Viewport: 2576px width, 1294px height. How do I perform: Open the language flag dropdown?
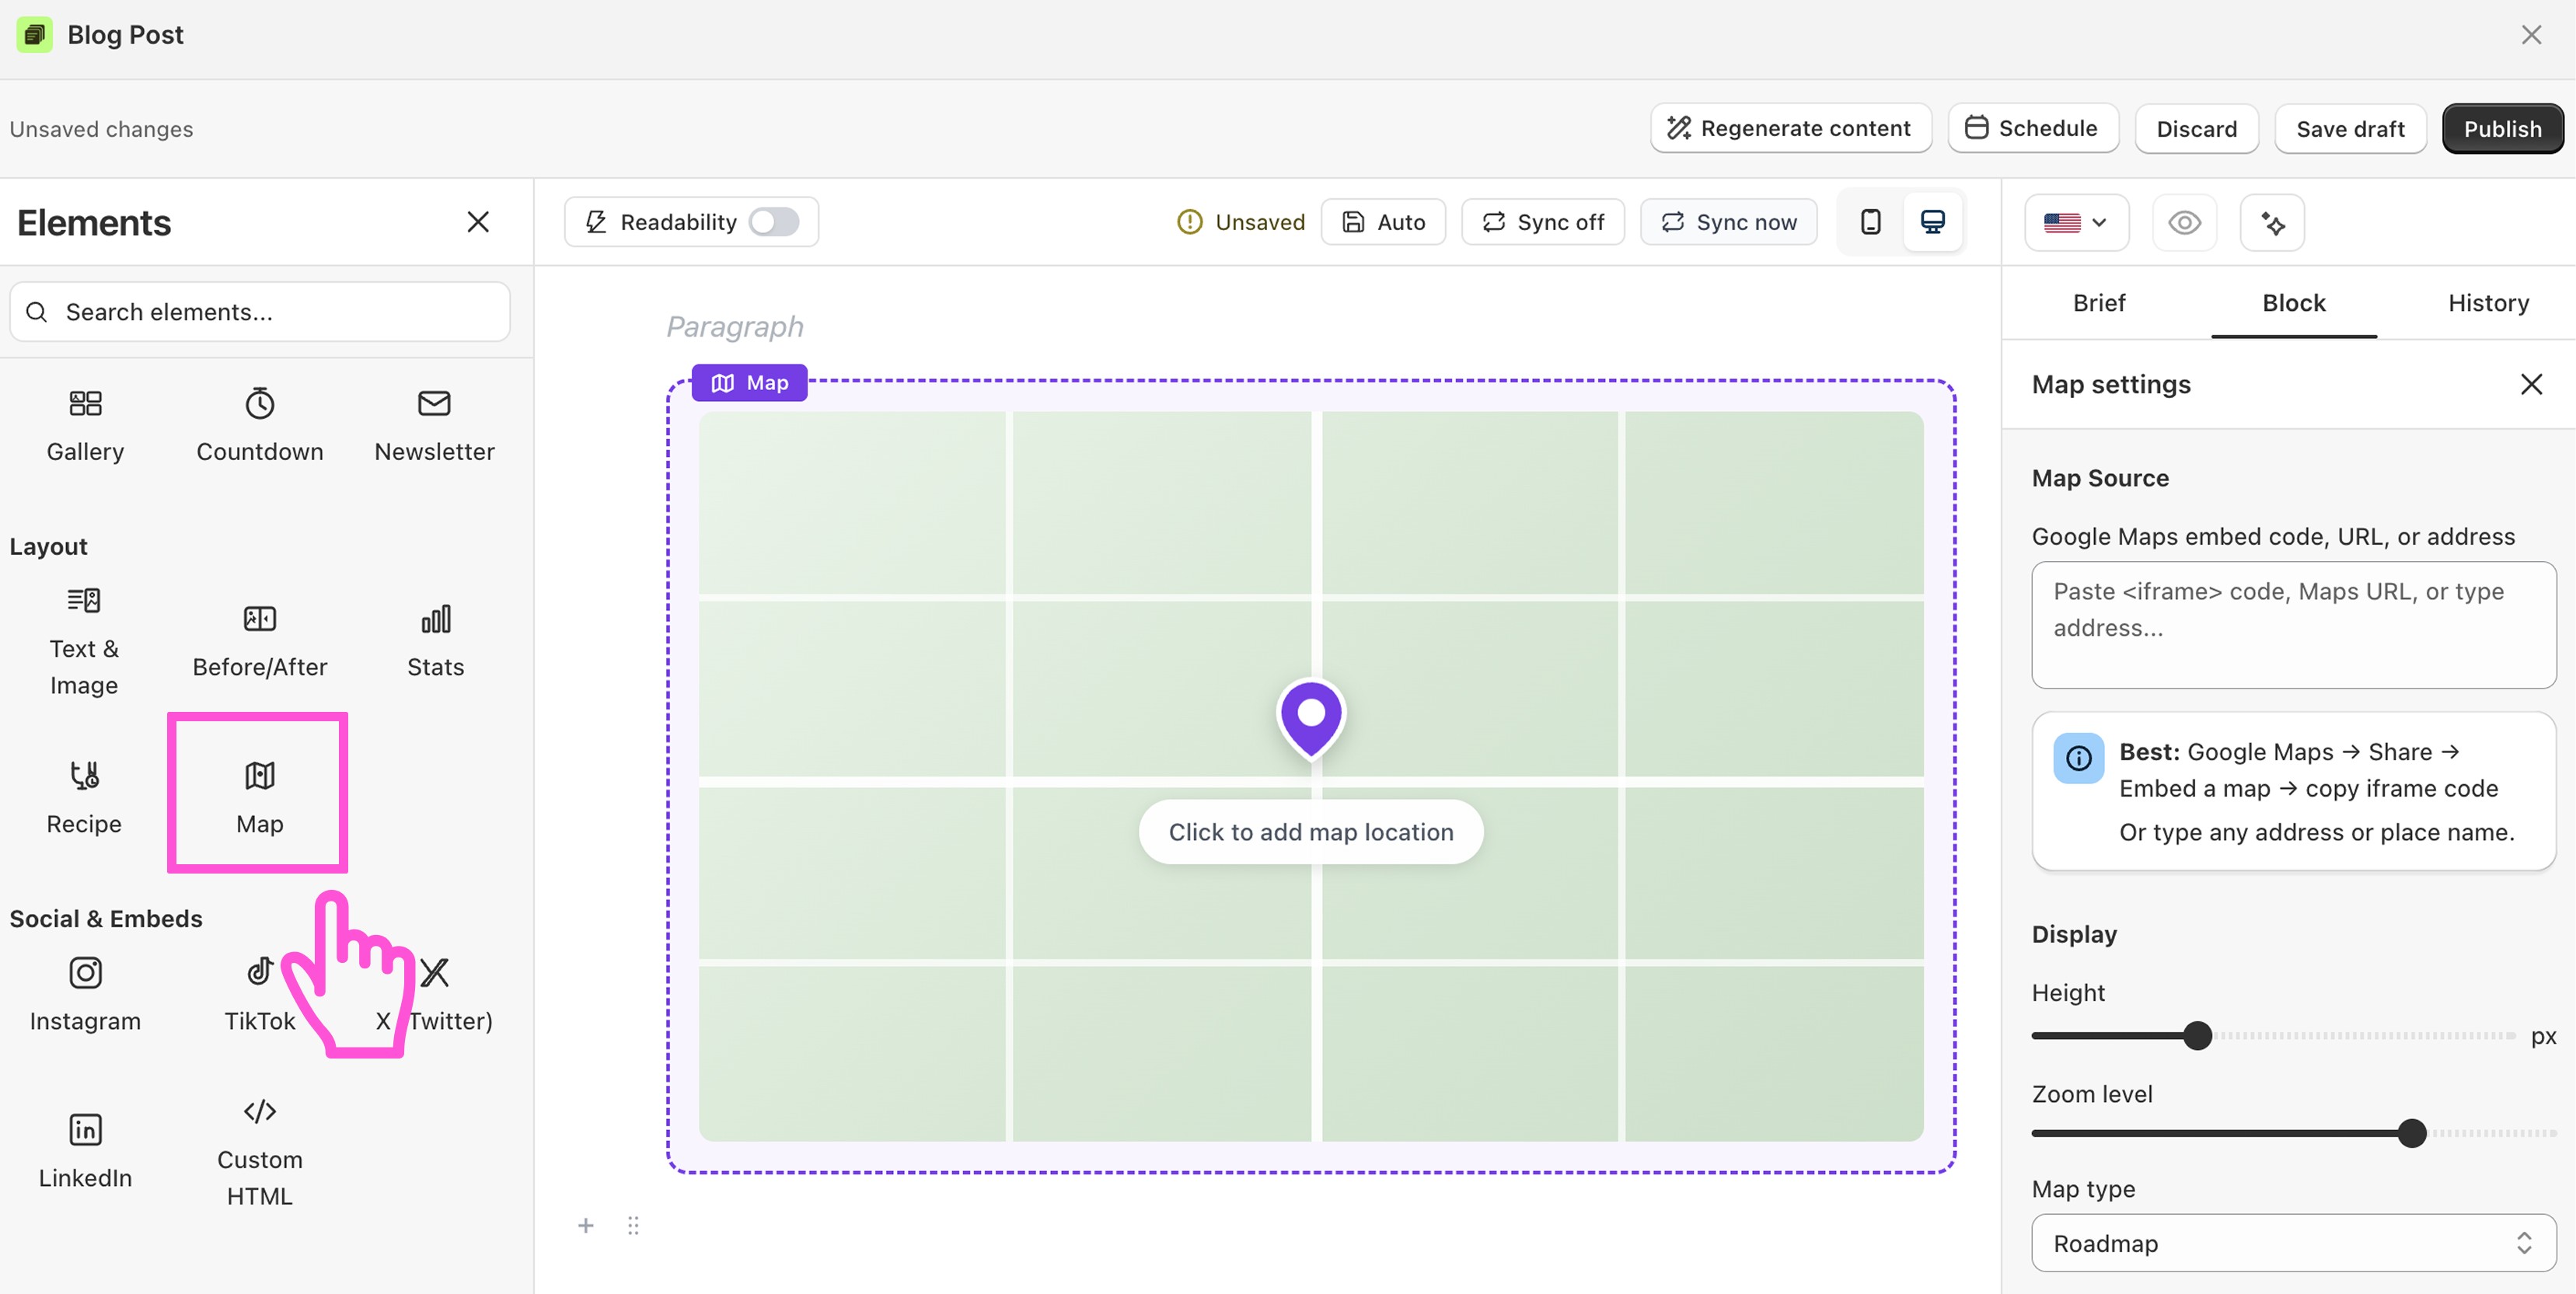point(2076,223)
